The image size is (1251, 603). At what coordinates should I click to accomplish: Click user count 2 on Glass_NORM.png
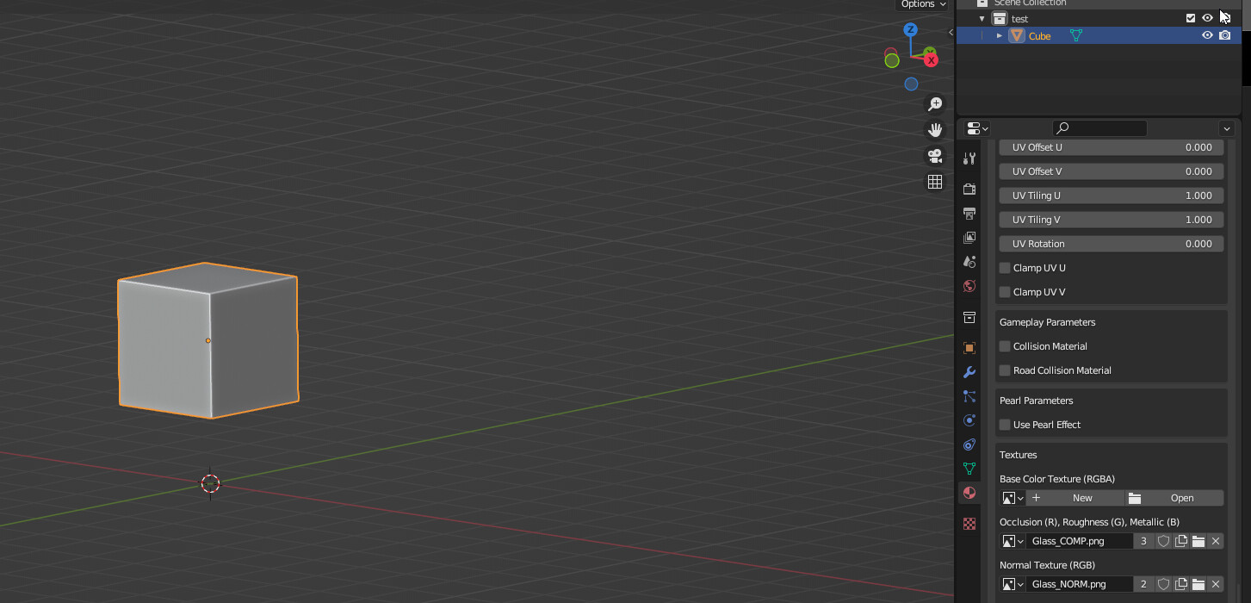click(x=1143, y=584)
